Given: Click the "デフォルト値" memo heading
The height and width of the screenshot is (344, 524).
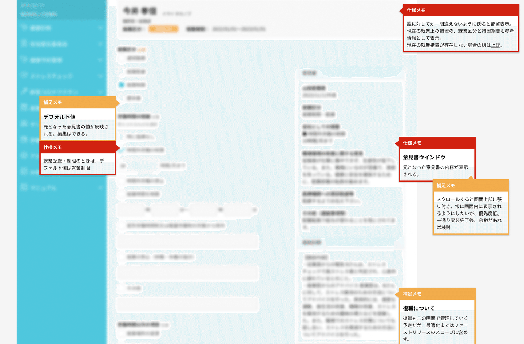Looking at the screenshot, I should pos(59,117).
